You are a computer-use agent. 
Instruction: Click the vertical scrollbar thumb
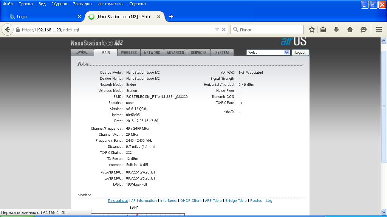[384, 107]
